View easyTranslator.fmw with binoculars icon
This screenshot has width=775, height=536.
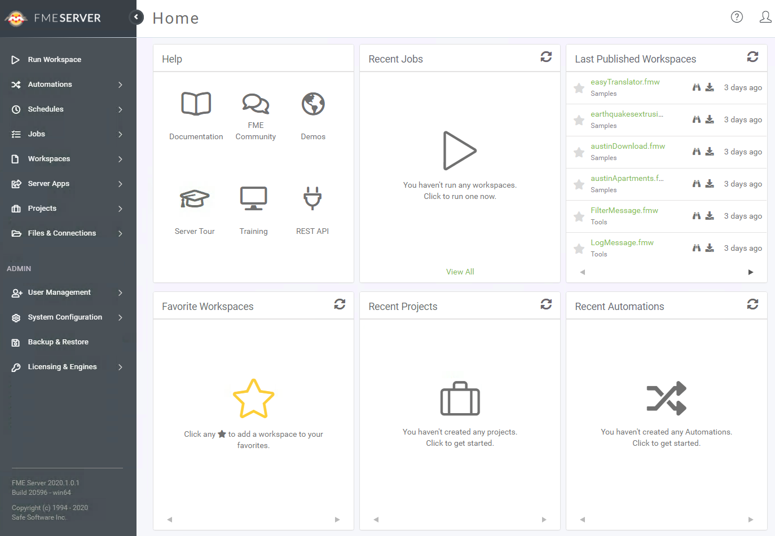point(697,87)
